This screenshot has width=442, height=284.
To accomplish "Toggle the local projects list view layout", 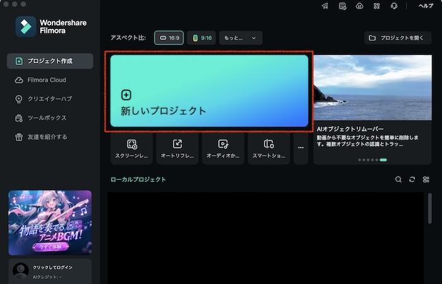I will [x=426, y=180].
